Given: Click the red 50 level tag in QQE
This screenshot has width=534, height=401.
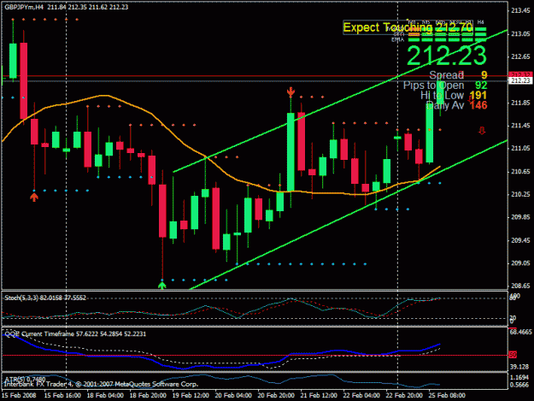Looking at the screenshot, I should point(513,355).
